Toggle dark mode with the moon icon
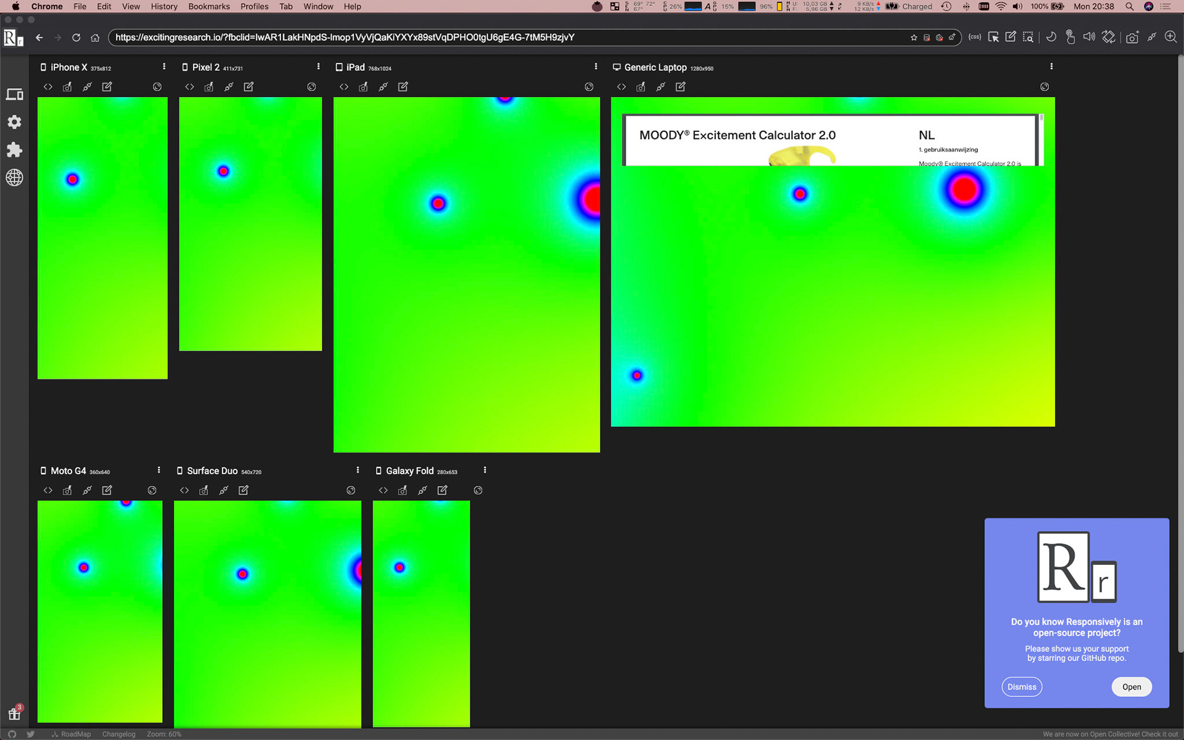1184x740 pixels. tap(1051, 37)
